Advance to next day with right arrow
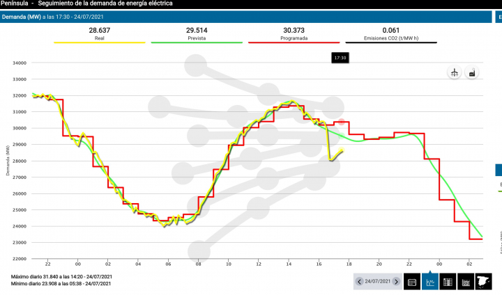Viewport: 502px width, 295px height. [x=396, y=282]
